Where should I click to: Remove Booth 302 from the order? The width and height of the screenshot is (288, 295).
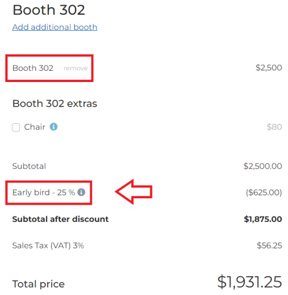click(75, 68)
